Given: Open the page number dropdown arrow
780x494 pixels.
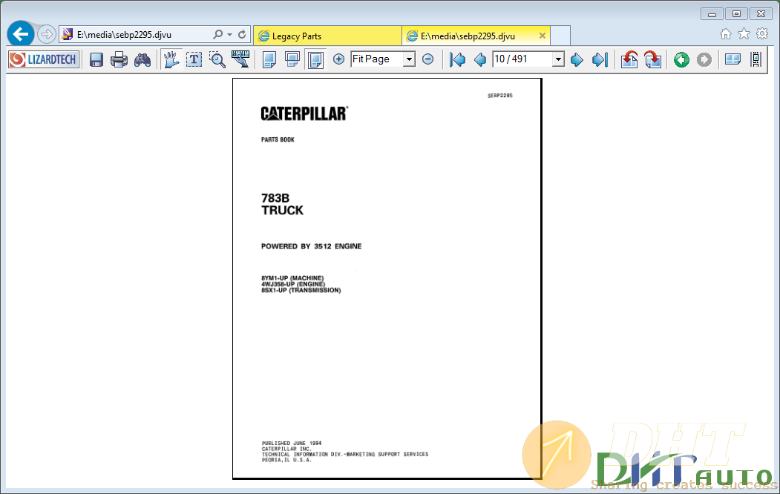Looking at the screenshot, I should [x=558, y=59].
